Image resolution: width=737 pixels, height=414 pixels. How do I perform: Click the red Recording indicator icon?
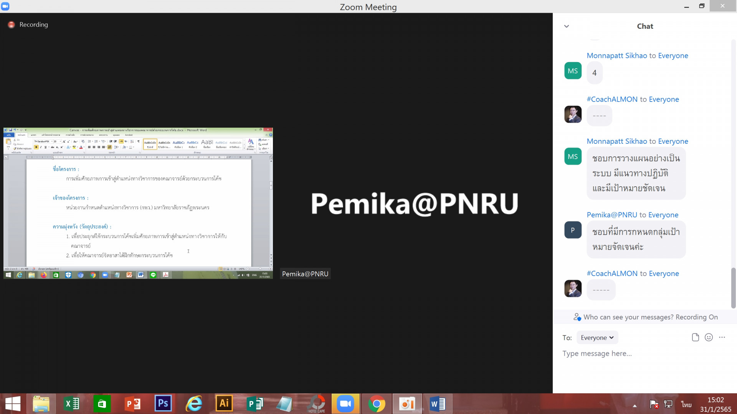(12, 25)
